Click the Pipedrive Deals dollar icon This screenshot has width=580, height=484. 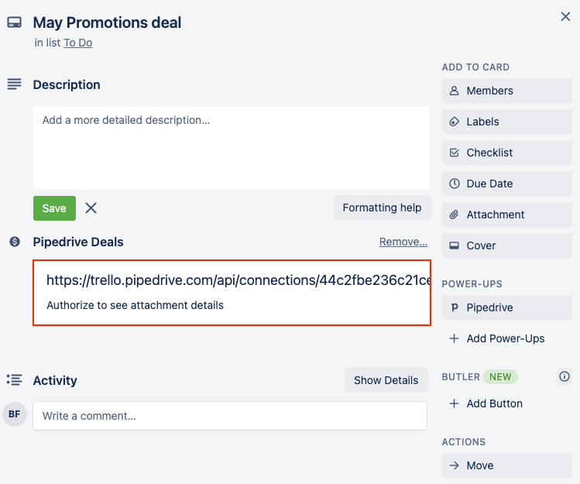point(15,242)
